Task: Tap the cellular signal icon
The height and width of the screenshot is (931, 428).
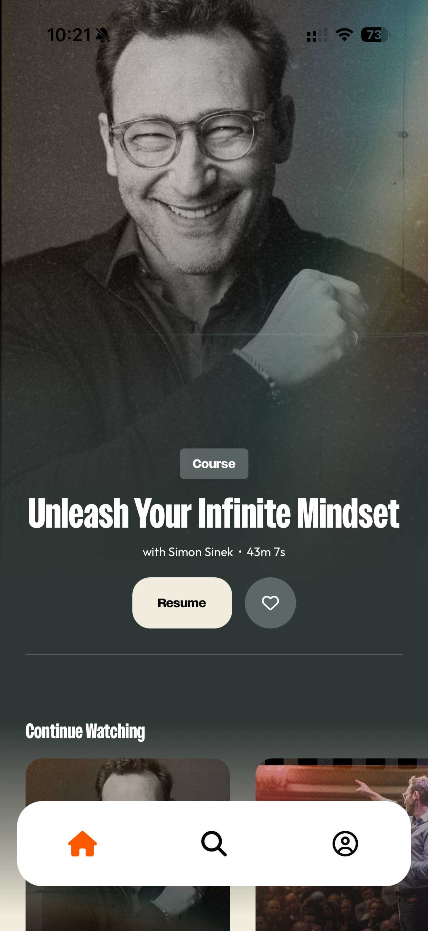Action: 317,35
